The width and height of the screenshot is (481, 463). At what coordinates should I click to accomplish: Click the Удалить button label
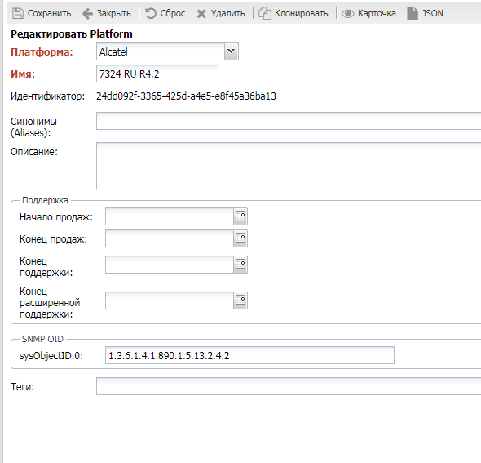(x=227, y=13)
